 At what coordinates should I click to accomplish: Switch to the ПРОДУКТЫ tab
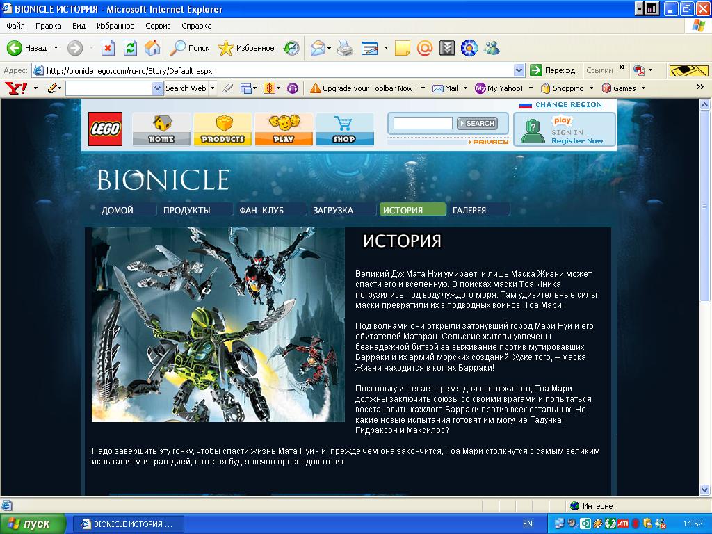click(195, 210)
